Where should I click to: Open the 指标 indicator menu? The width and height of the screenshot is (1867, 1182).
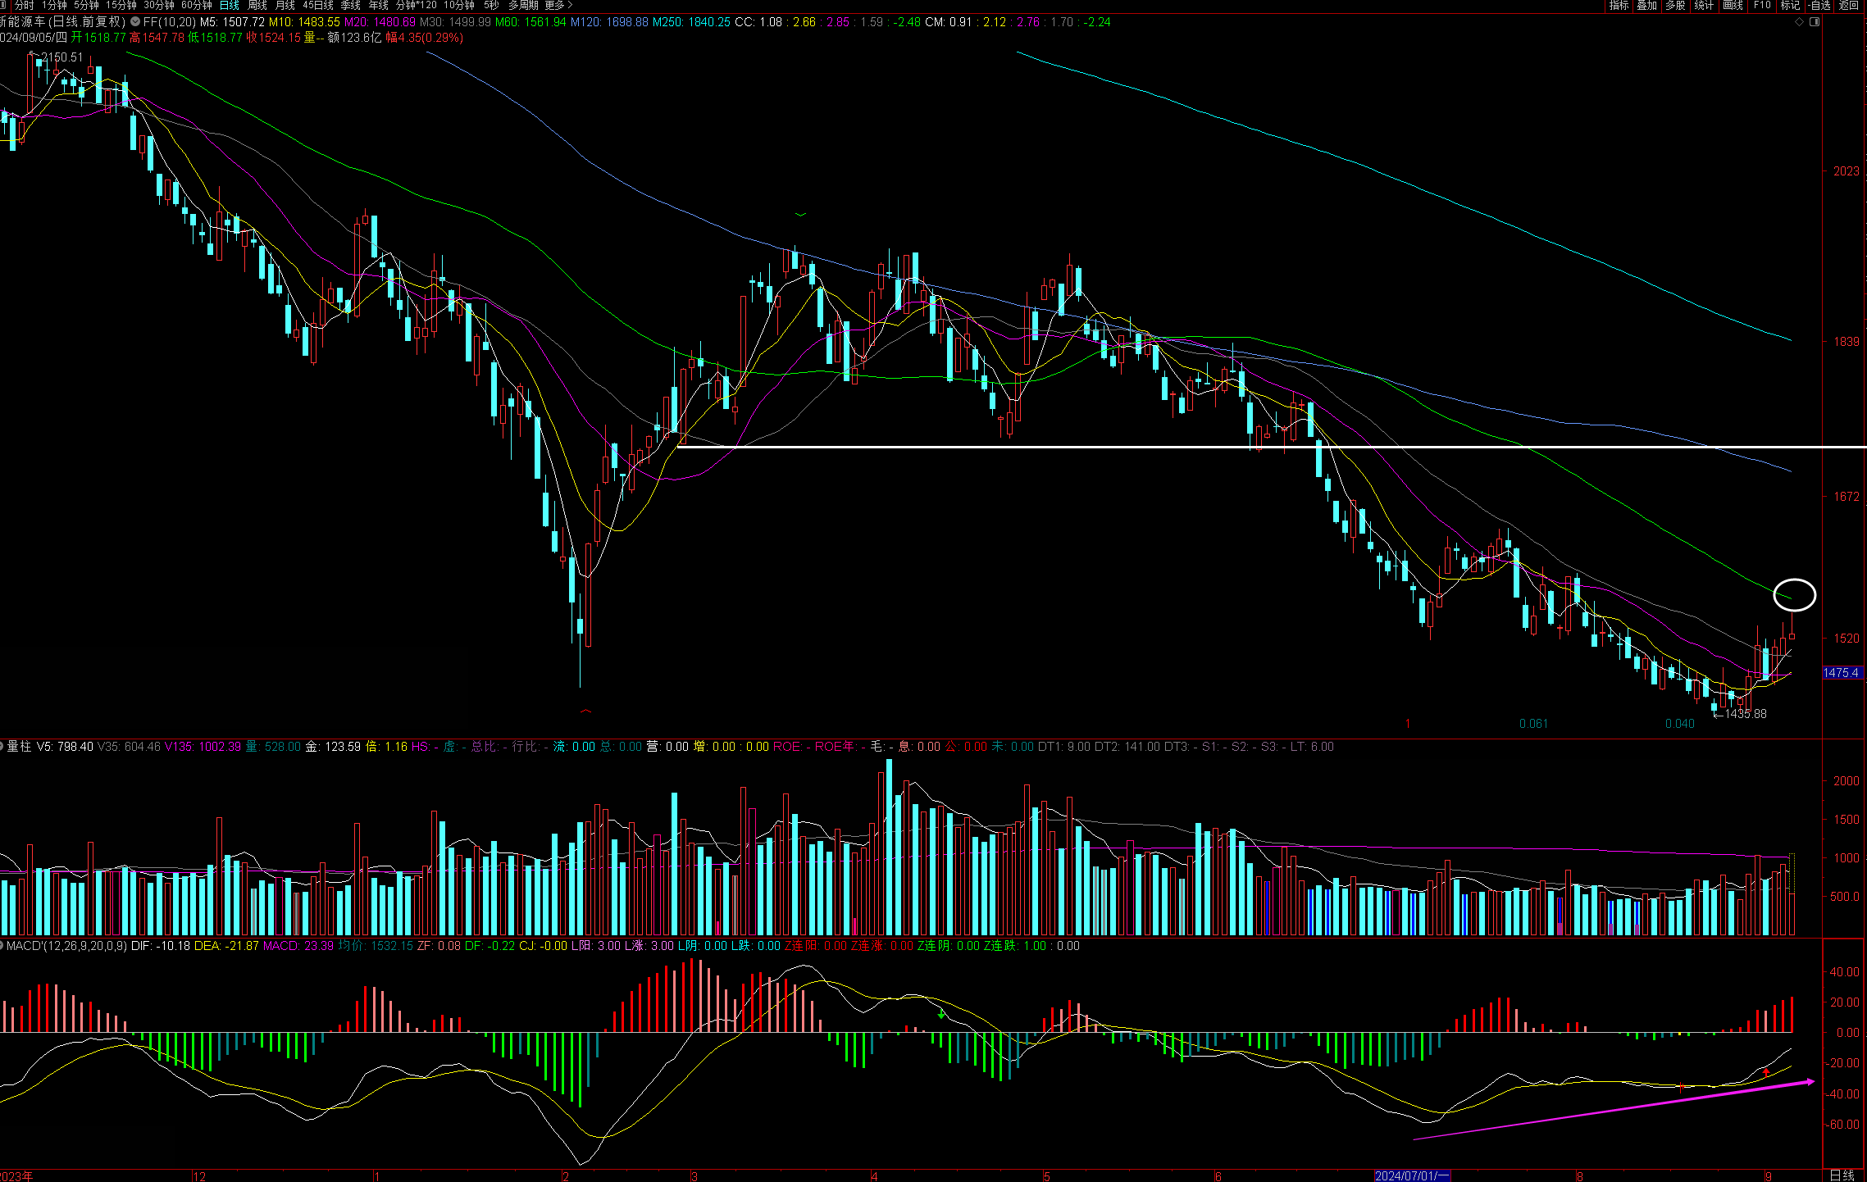tap(1619, 6)
